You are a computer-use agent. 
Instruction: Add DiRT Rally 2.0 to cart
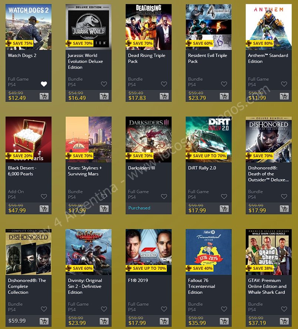coord(225,209)
